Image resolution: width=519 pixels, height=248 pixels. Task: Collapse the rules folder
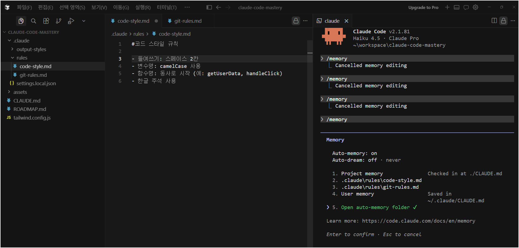[22, 58]
